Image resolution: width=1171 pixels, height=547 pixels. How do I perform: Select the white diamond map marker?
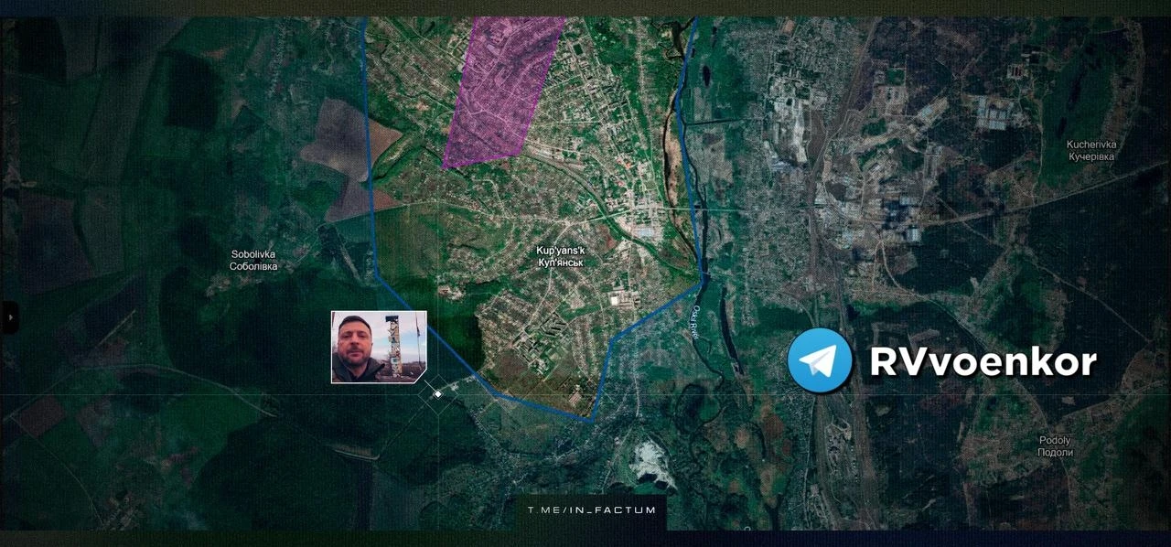tap(438, 393)
